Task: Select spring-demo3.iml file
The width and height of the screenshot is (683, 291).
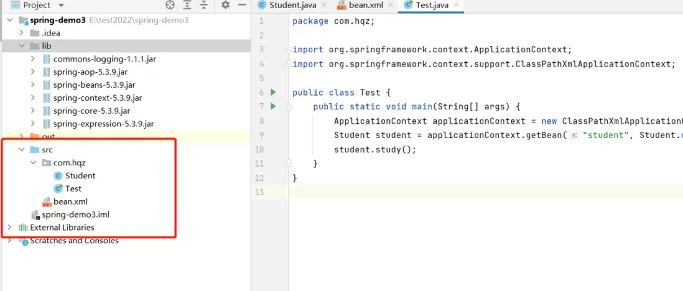Action: coord(76,215)
